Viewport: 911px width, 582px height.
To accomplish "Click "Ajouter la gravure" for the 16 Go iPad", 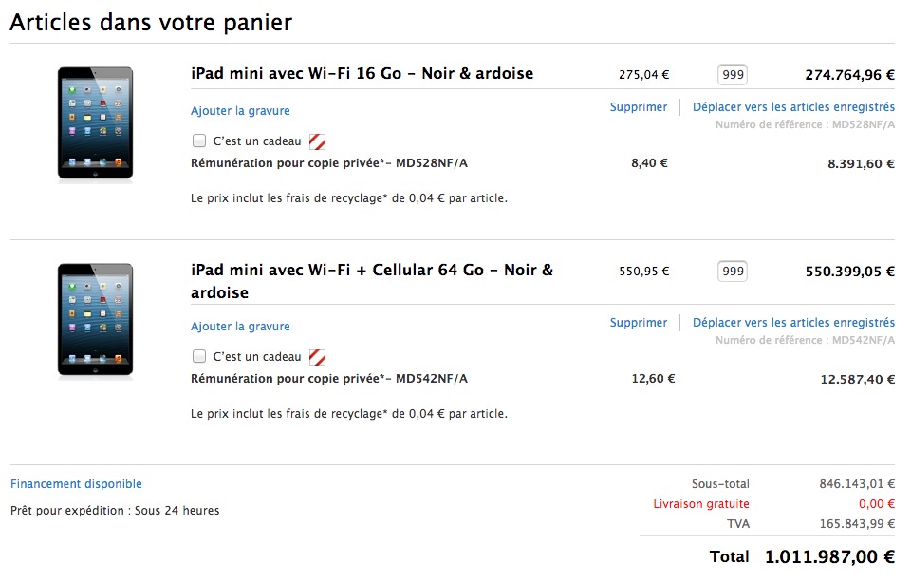I will (x=240, y=111).
